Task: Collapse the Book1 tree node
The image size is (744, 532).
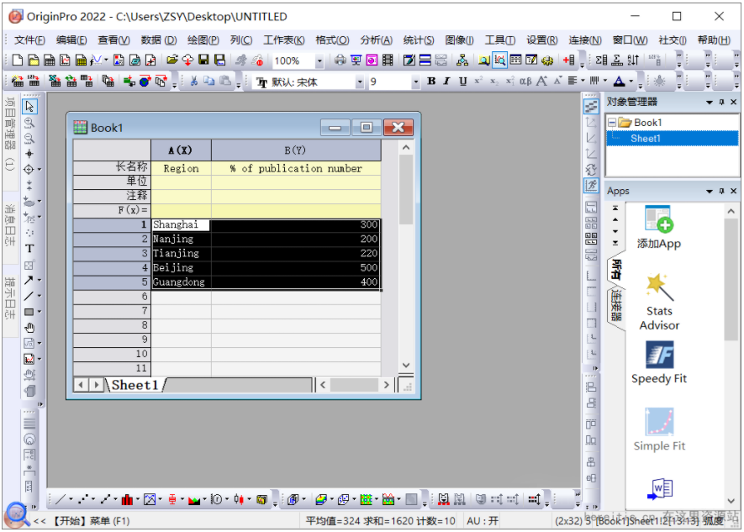Action: tap(612, 123)
